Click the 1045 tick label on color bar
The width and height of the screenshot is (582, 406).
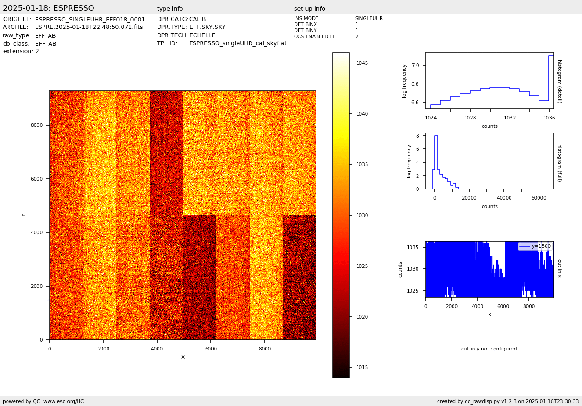click(x=362, y=63)
